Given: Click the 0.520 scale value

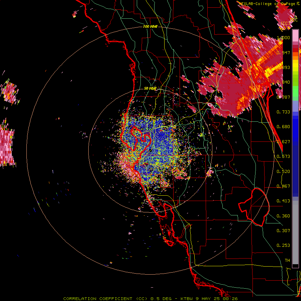Looking at the screenshot, I should (x=283, y=172).
